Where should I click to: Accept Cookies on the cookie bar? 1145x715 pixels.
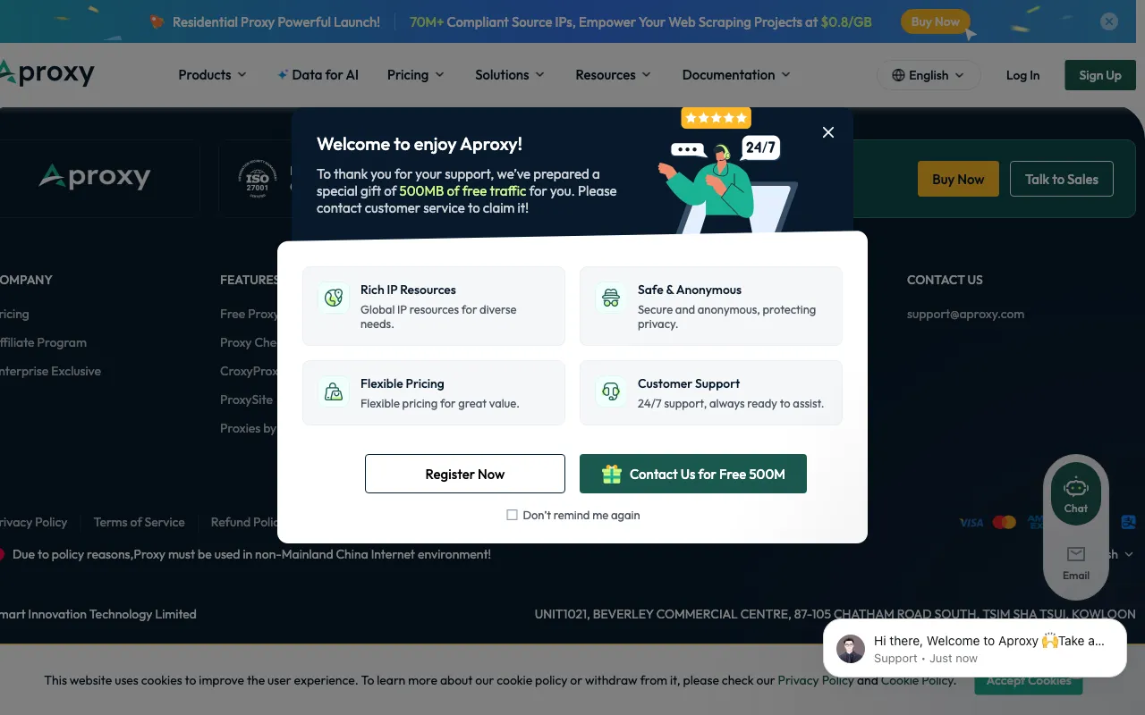tap(1029, 680)
